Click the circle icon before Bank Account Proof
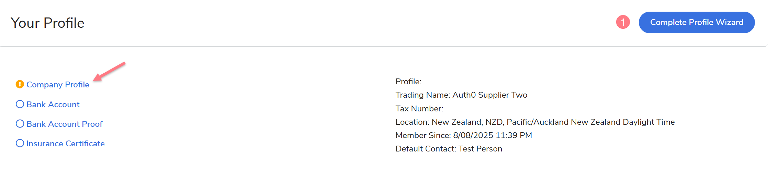The height and width of the screenshot is (171, 768). pos(20,124)
